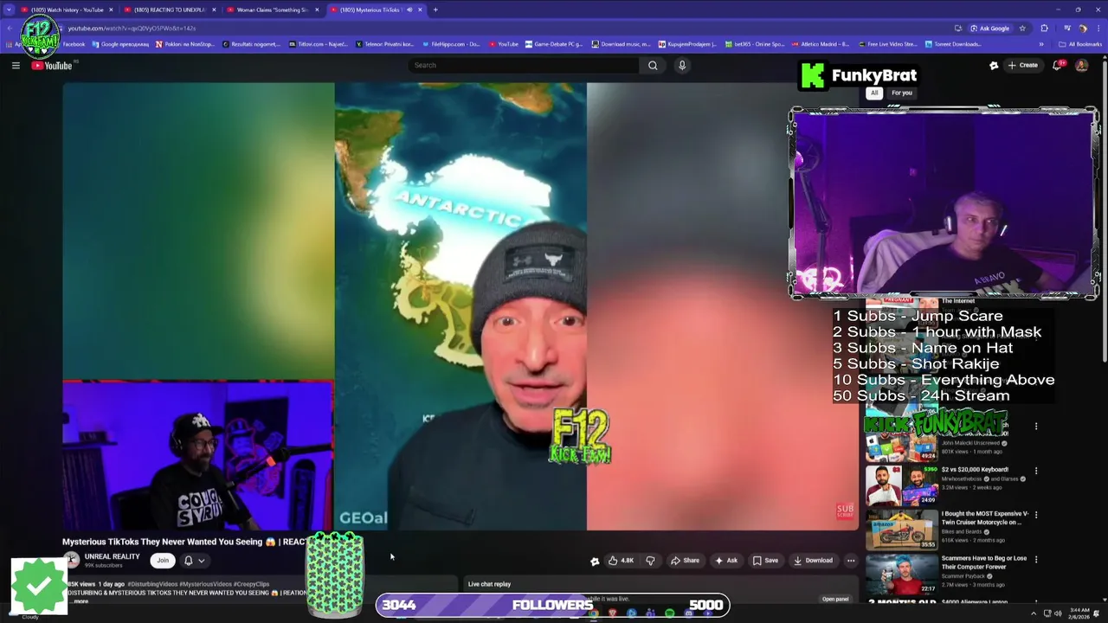Open options for '$2 vs $20,000 Keyboard!' video
This screenshot has height=623, width=1108.
(x=1036, y=471)
